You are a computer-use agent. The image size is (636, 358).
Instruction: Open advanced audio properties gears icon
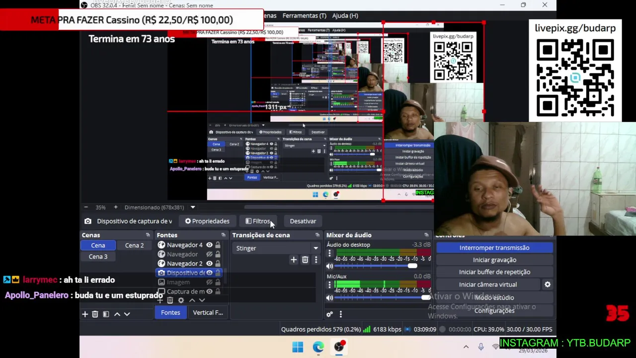pyautogui.click(x=329, y=314)
